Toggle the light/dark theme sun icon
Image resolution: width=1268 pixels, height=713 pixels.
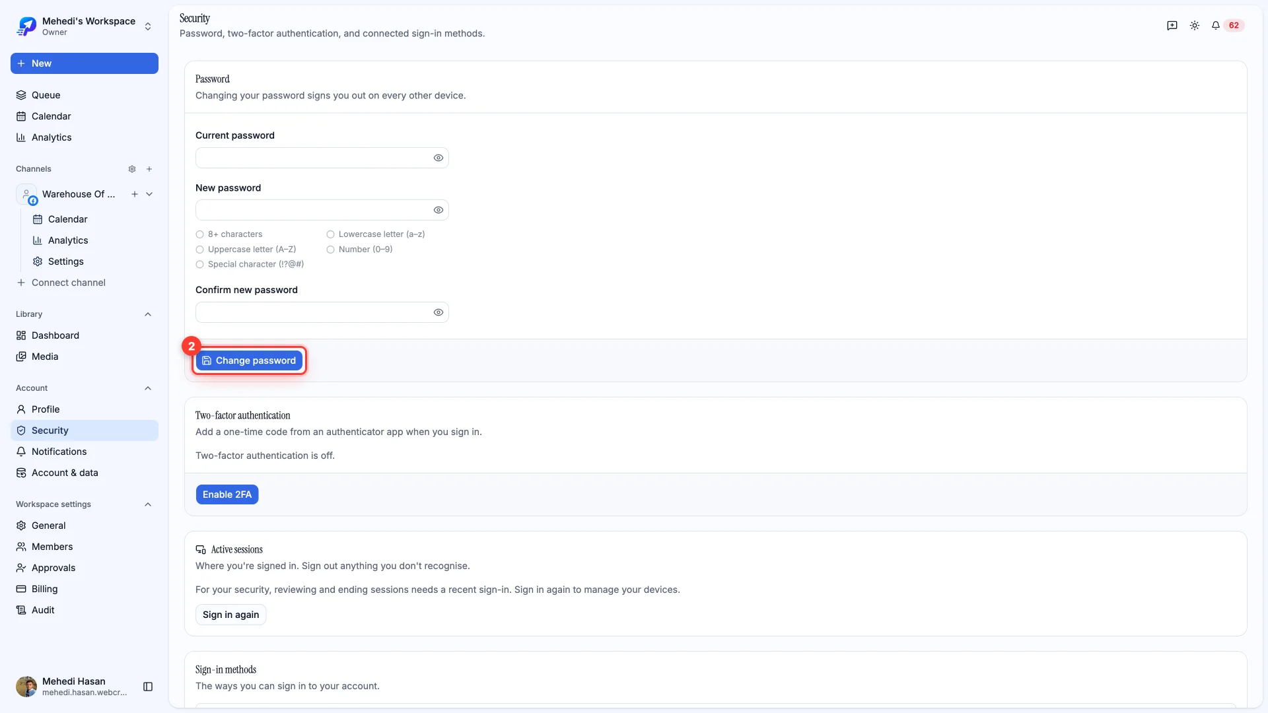[1195, 25]
